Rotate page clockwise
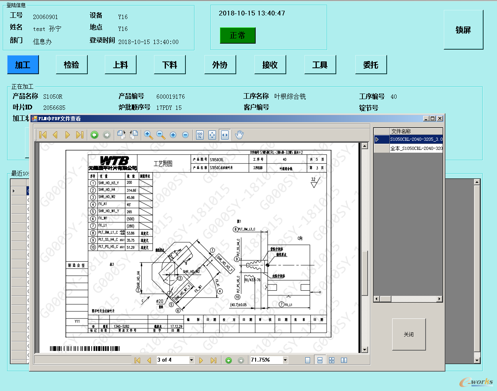The height and width of the screenshot is (391, 497). click(121, 135)
